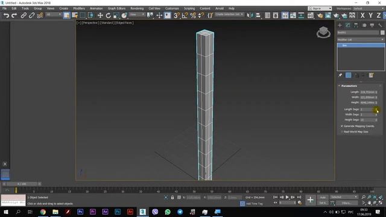This screenshot has width=386, height=217.
Task: Toggle Spinner Snap on the toolbar
Action: [x=201, y=16]
